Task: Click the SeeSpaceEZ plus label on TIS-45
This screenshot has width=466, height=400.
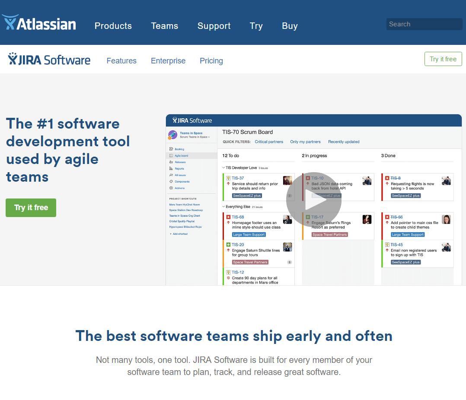Action: point(405,262)
